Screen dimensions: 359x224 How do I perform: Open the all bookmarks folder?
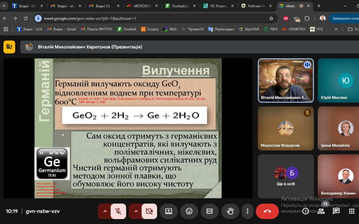(353, 29)
